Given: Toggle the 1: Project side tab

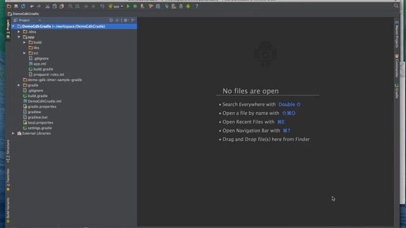Looking at the screenshot, I should 8,29.
